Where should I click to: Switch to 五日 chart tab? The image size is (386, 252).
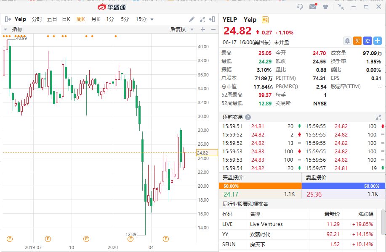coord(52,19)
